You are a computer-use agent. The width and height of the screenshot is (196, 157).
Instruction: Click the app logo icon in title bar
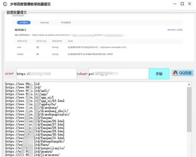[x=5, y=4]
